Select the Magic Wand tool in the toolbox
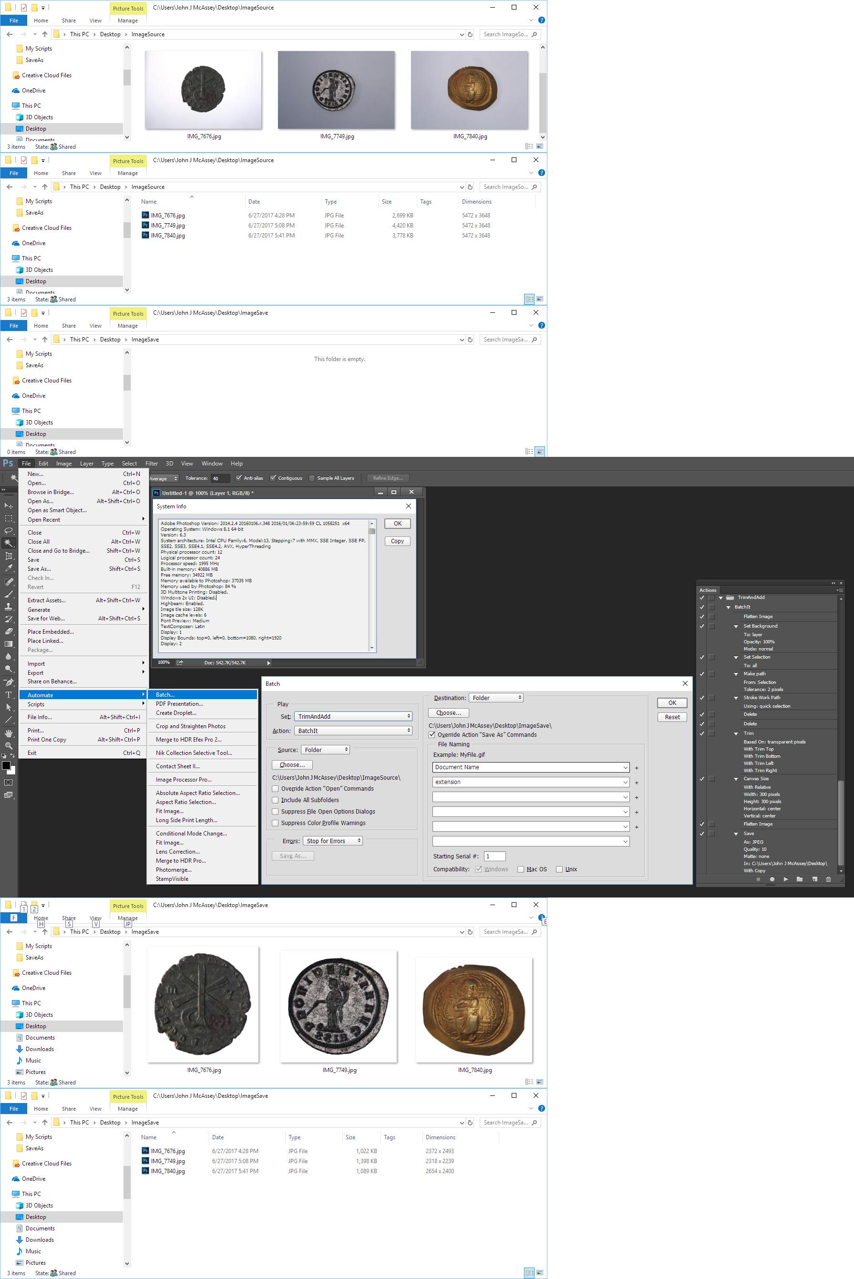 pyautogui.click(x=9, y=543)
